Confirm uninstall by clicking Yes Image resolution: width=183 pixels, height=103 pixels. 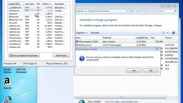click(x=134, y=71)
